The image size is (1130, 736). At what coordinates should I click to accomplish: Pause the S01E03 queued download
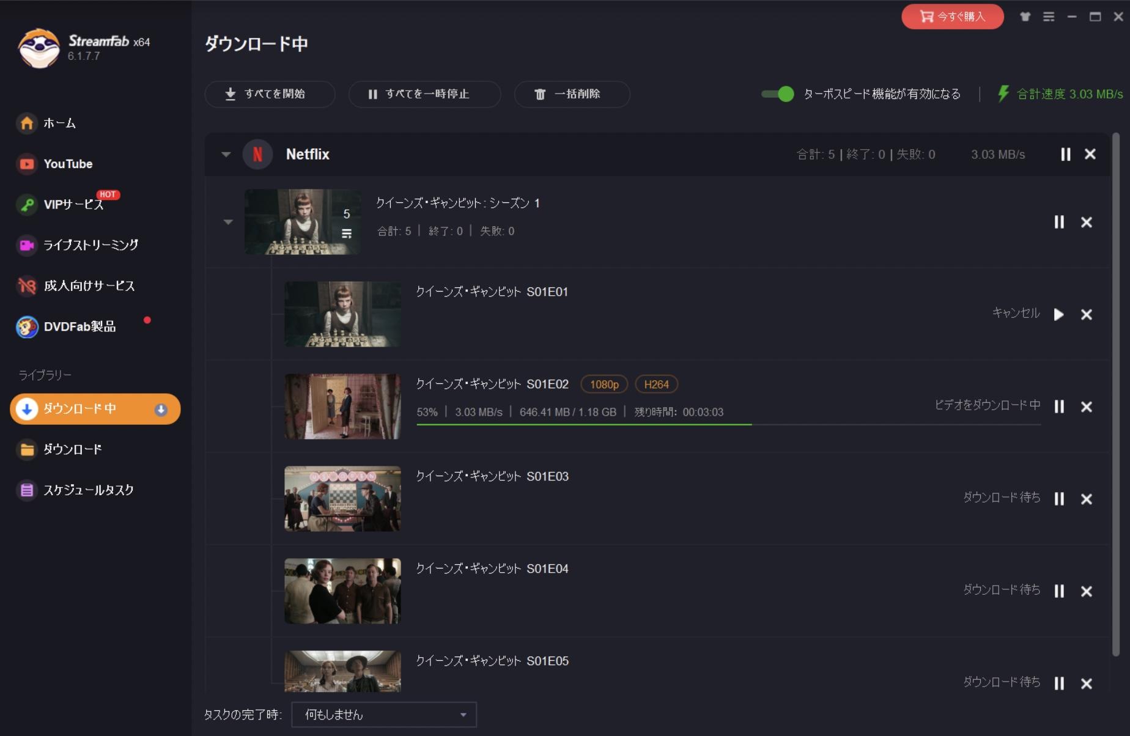[1059, 499]
